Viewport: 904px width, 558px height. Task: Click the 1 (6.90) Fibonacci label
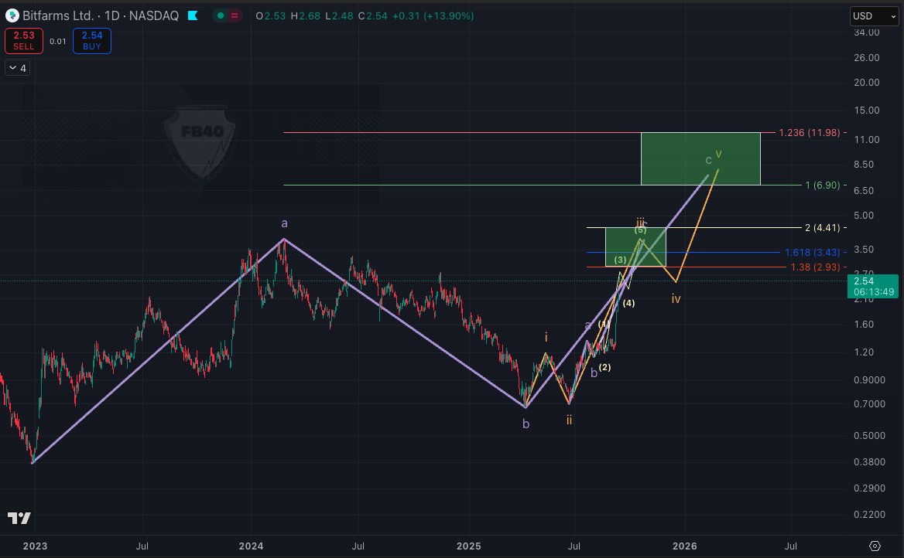click(822, 185)
